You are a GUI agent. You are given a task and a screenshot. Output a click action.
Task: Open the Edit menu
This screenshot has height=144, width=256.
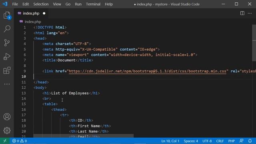tap(26, 4)
